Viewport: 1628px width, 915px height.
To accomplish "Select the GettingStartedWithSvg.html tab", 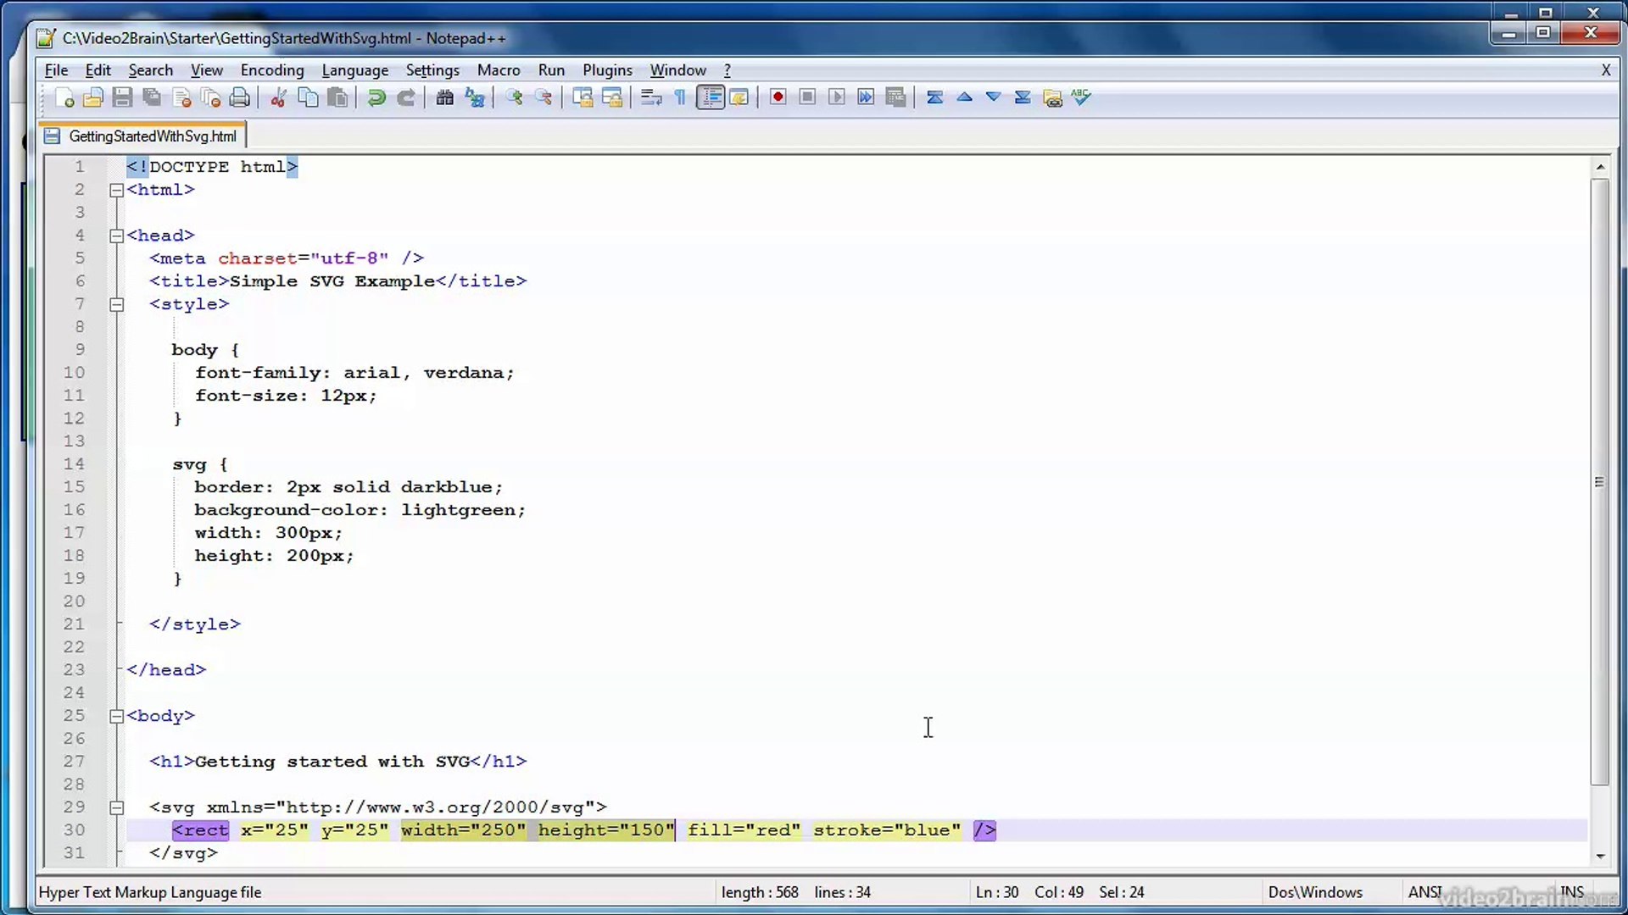I will tap(143, 136).
